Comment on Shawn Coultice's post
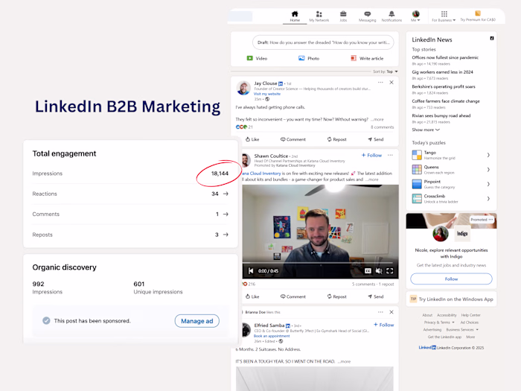Viewport: 521px width, 391px height. point(293,296)
